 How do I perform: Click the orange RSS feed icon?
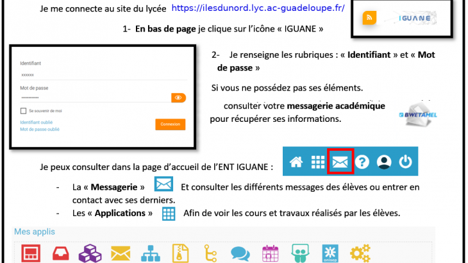click(x=369, y=19)
